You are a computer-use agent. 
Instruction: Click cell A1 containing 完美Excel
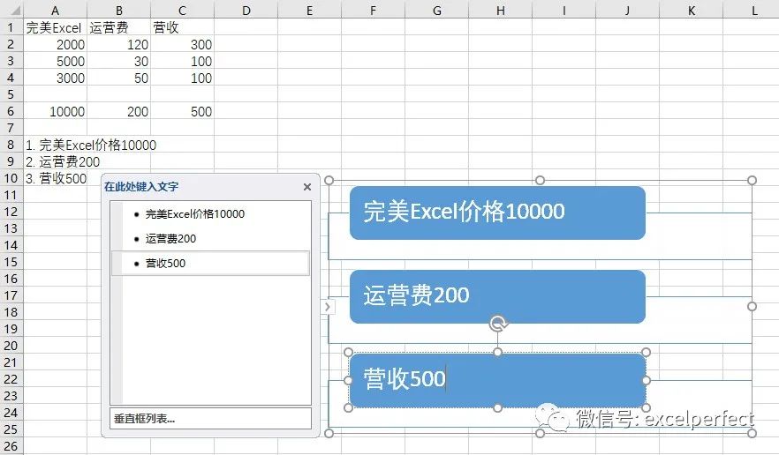pyautogui.click(x=55, y=26)
